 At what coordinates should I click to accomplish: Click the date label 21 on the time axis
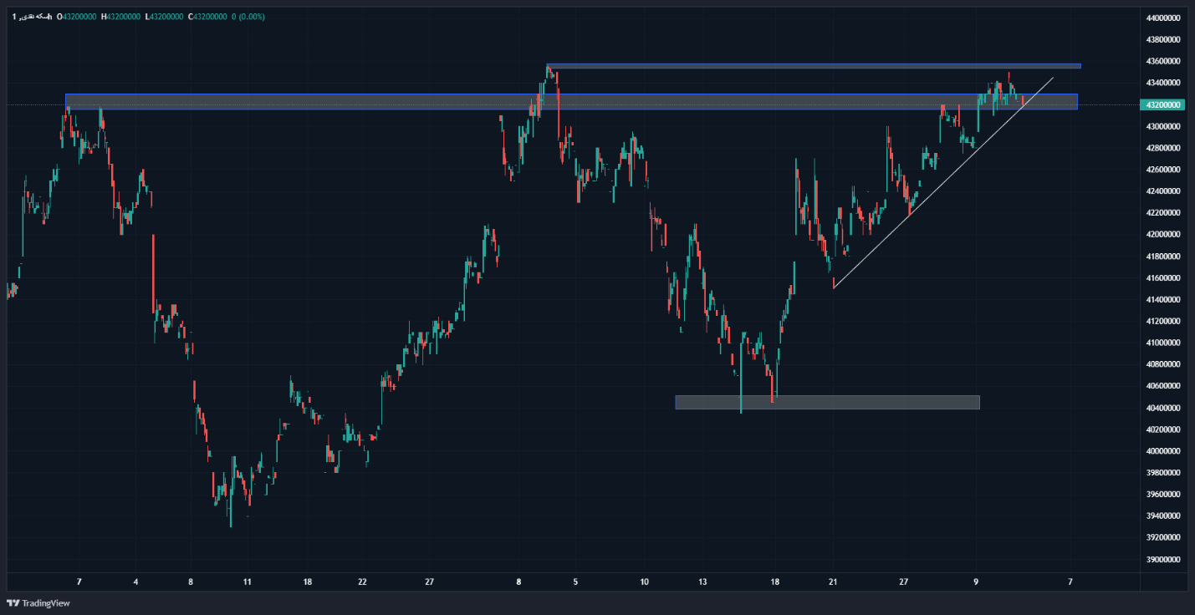[833, 582]
